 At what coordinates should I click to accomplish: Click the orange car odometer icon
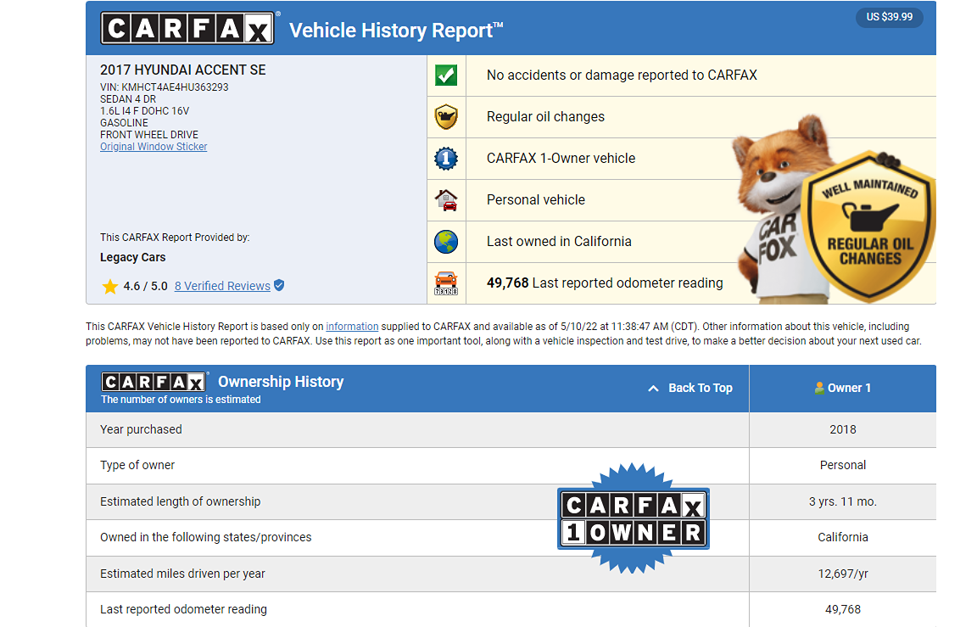coord(446,283)
